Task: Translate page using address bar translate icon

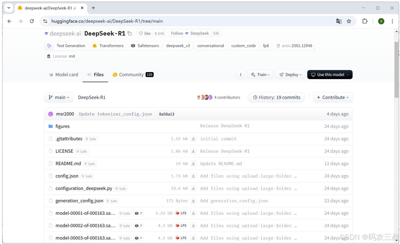Action: coord(339,21)
